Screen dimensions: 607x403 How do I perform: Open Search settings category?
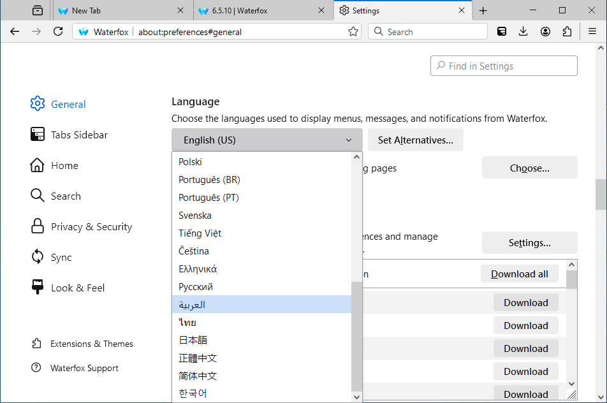pyautogui.click(x=55, y=196)
